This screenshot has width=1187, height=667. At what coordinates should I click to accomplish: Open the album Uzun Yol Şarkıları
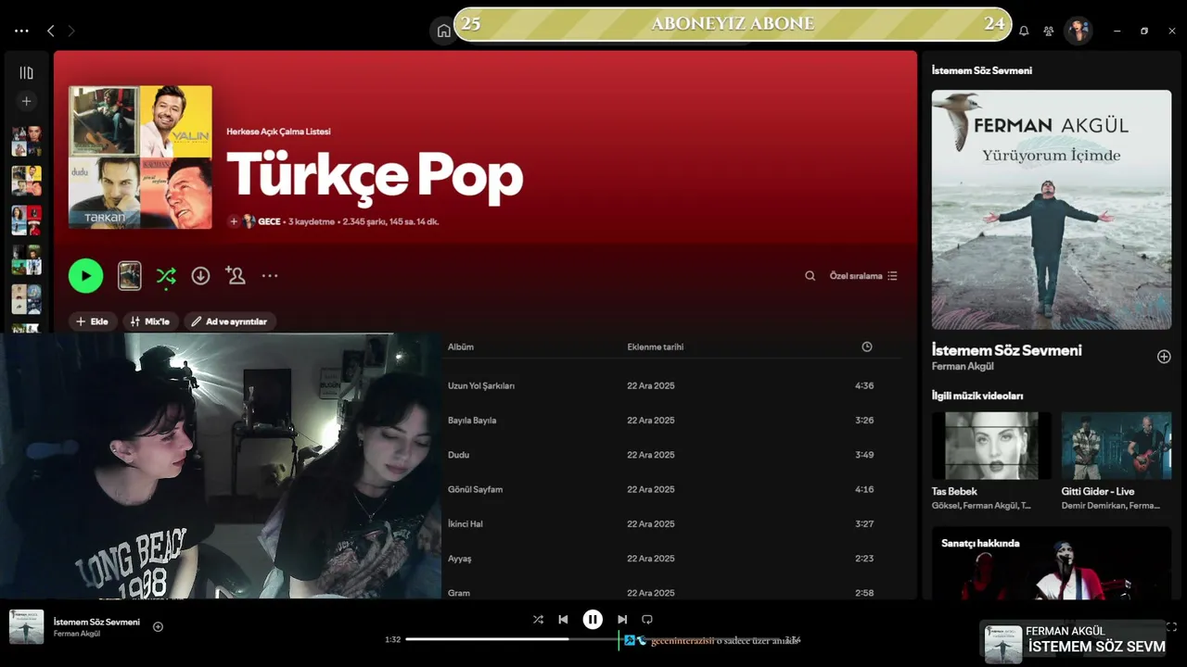pyautogui.click(x=481, y=385)
